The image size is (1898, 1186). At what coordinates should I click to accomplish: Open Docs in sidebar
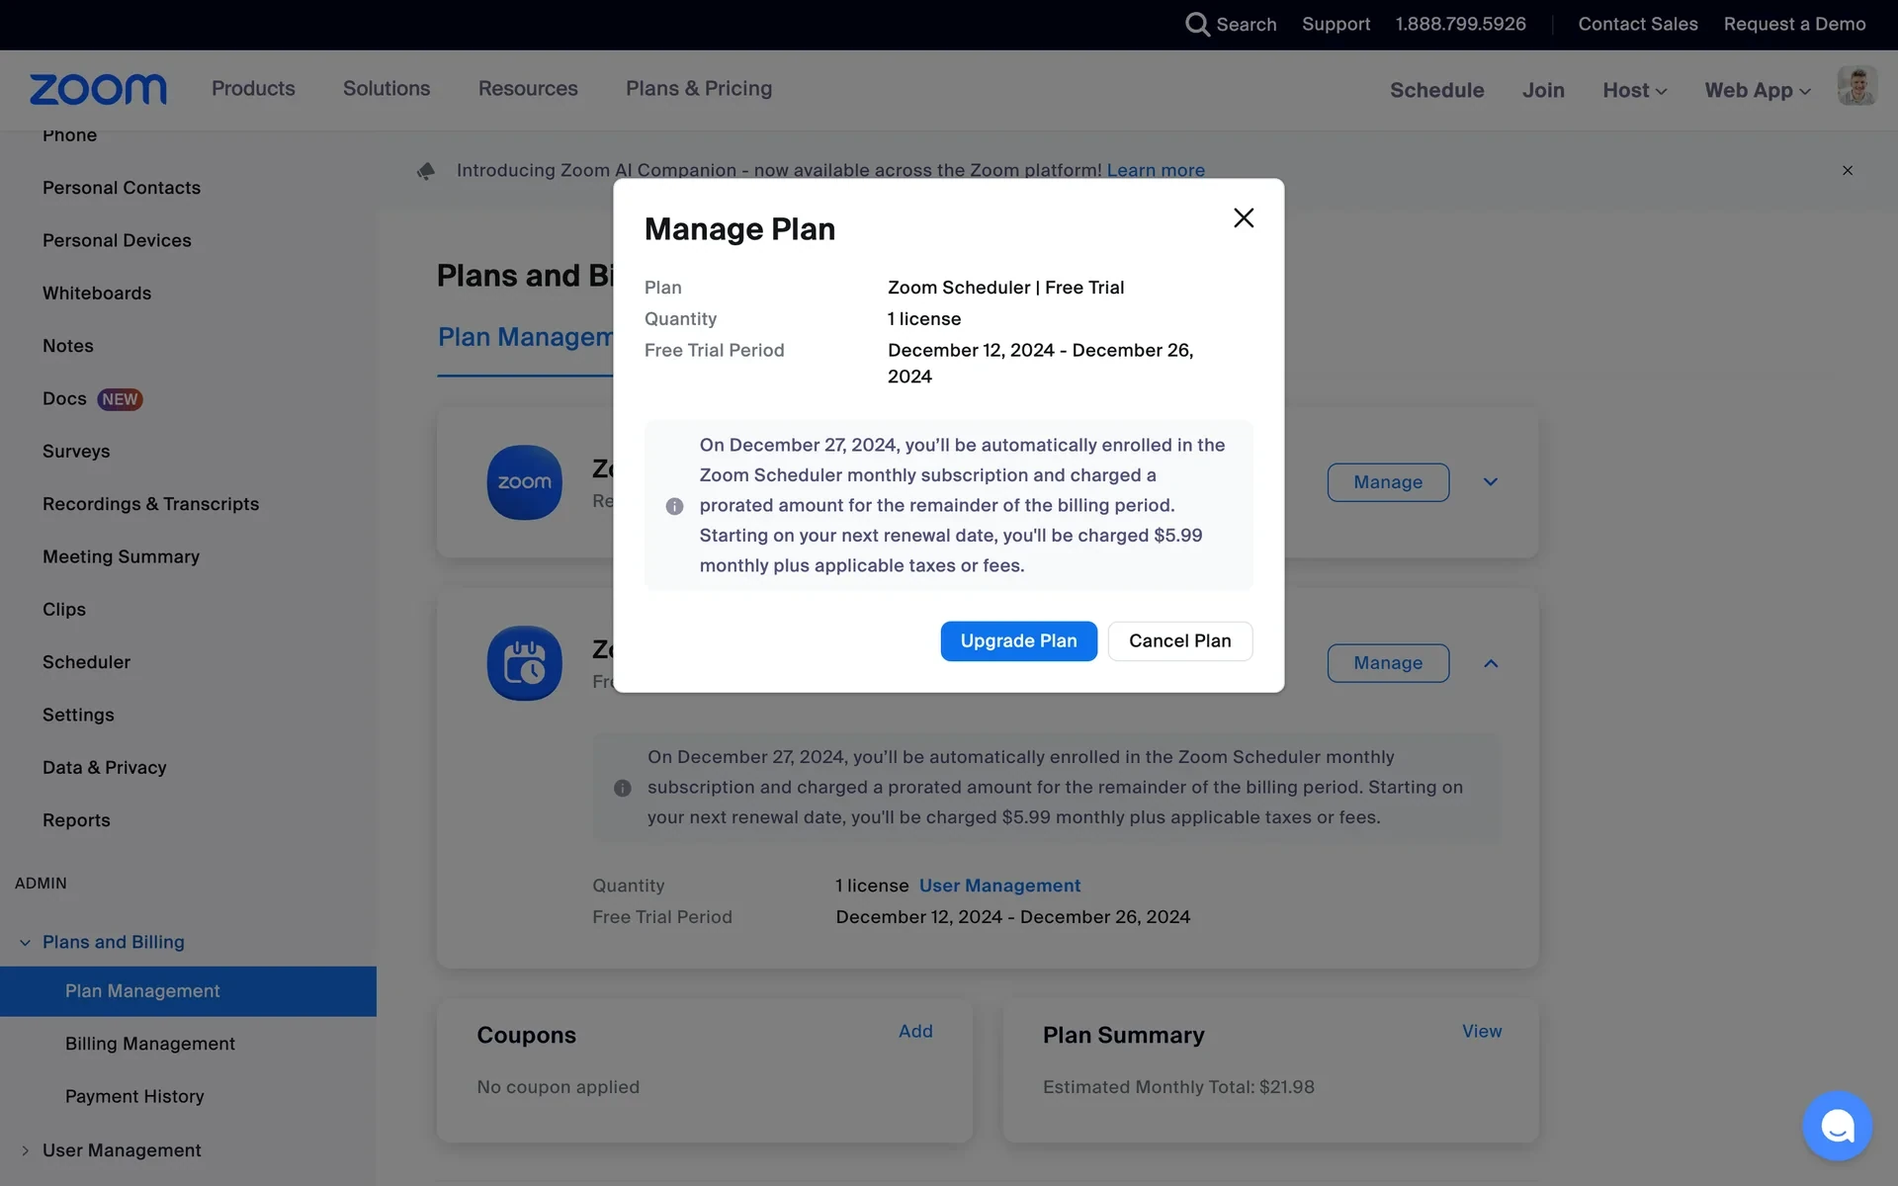[x=64, y=398]
